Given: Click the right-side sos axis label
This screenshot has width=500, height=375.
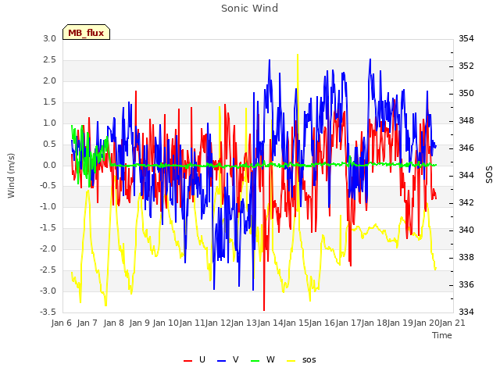Looking at the screenshot, I should (x=489, y=175).
